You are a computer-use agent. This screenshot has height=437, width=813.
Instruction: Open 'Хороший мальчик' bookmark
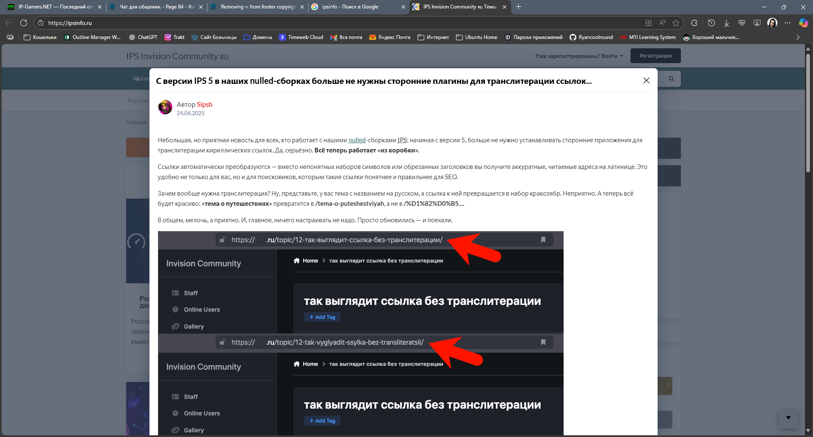coord(711,37)
